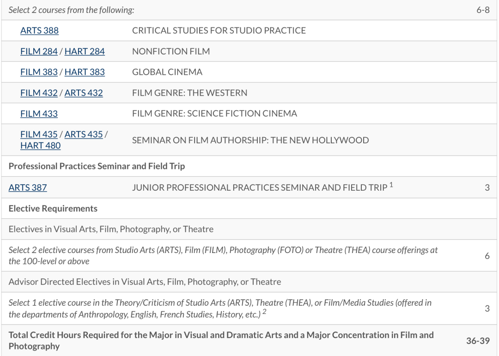Open the FILM 433 course link
The height and width of the screenshot is (356, 499).
[x=39, y=114]
